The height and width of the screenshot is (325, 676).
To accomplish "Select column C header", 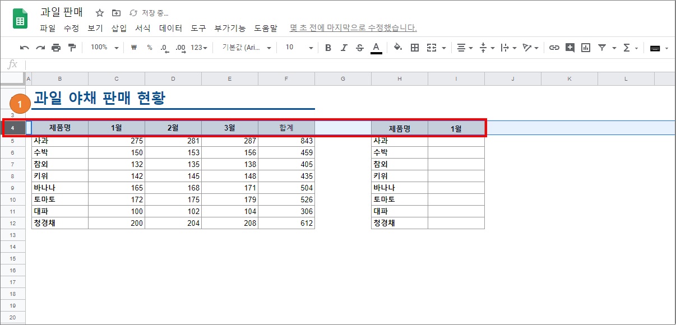I will coord(117,79).
